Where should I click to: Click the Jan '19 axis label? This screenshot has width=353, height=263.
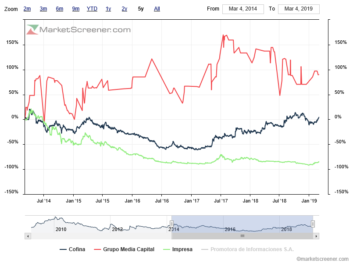309,201
